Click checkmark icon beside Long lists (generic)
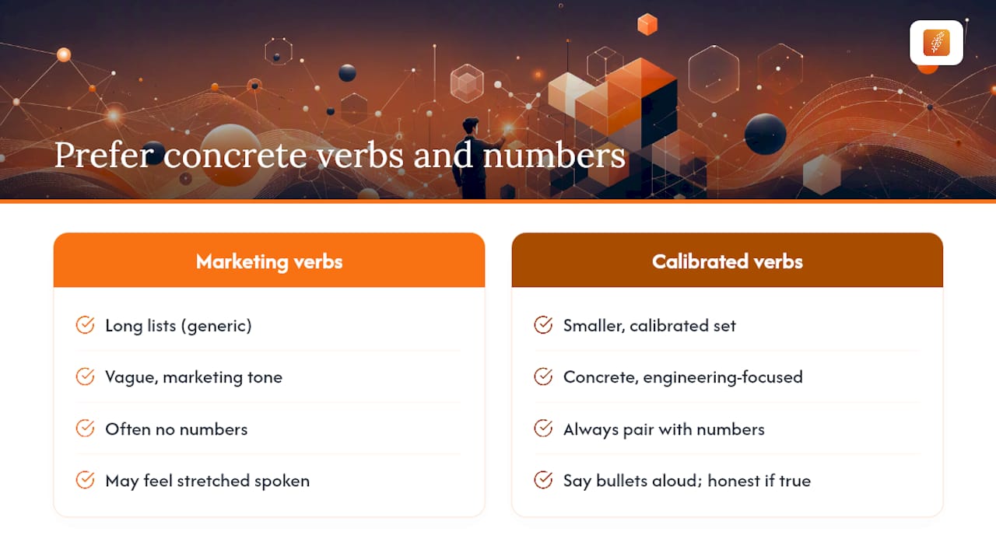Screen dimensions: 996x560 tap(85, 325)
